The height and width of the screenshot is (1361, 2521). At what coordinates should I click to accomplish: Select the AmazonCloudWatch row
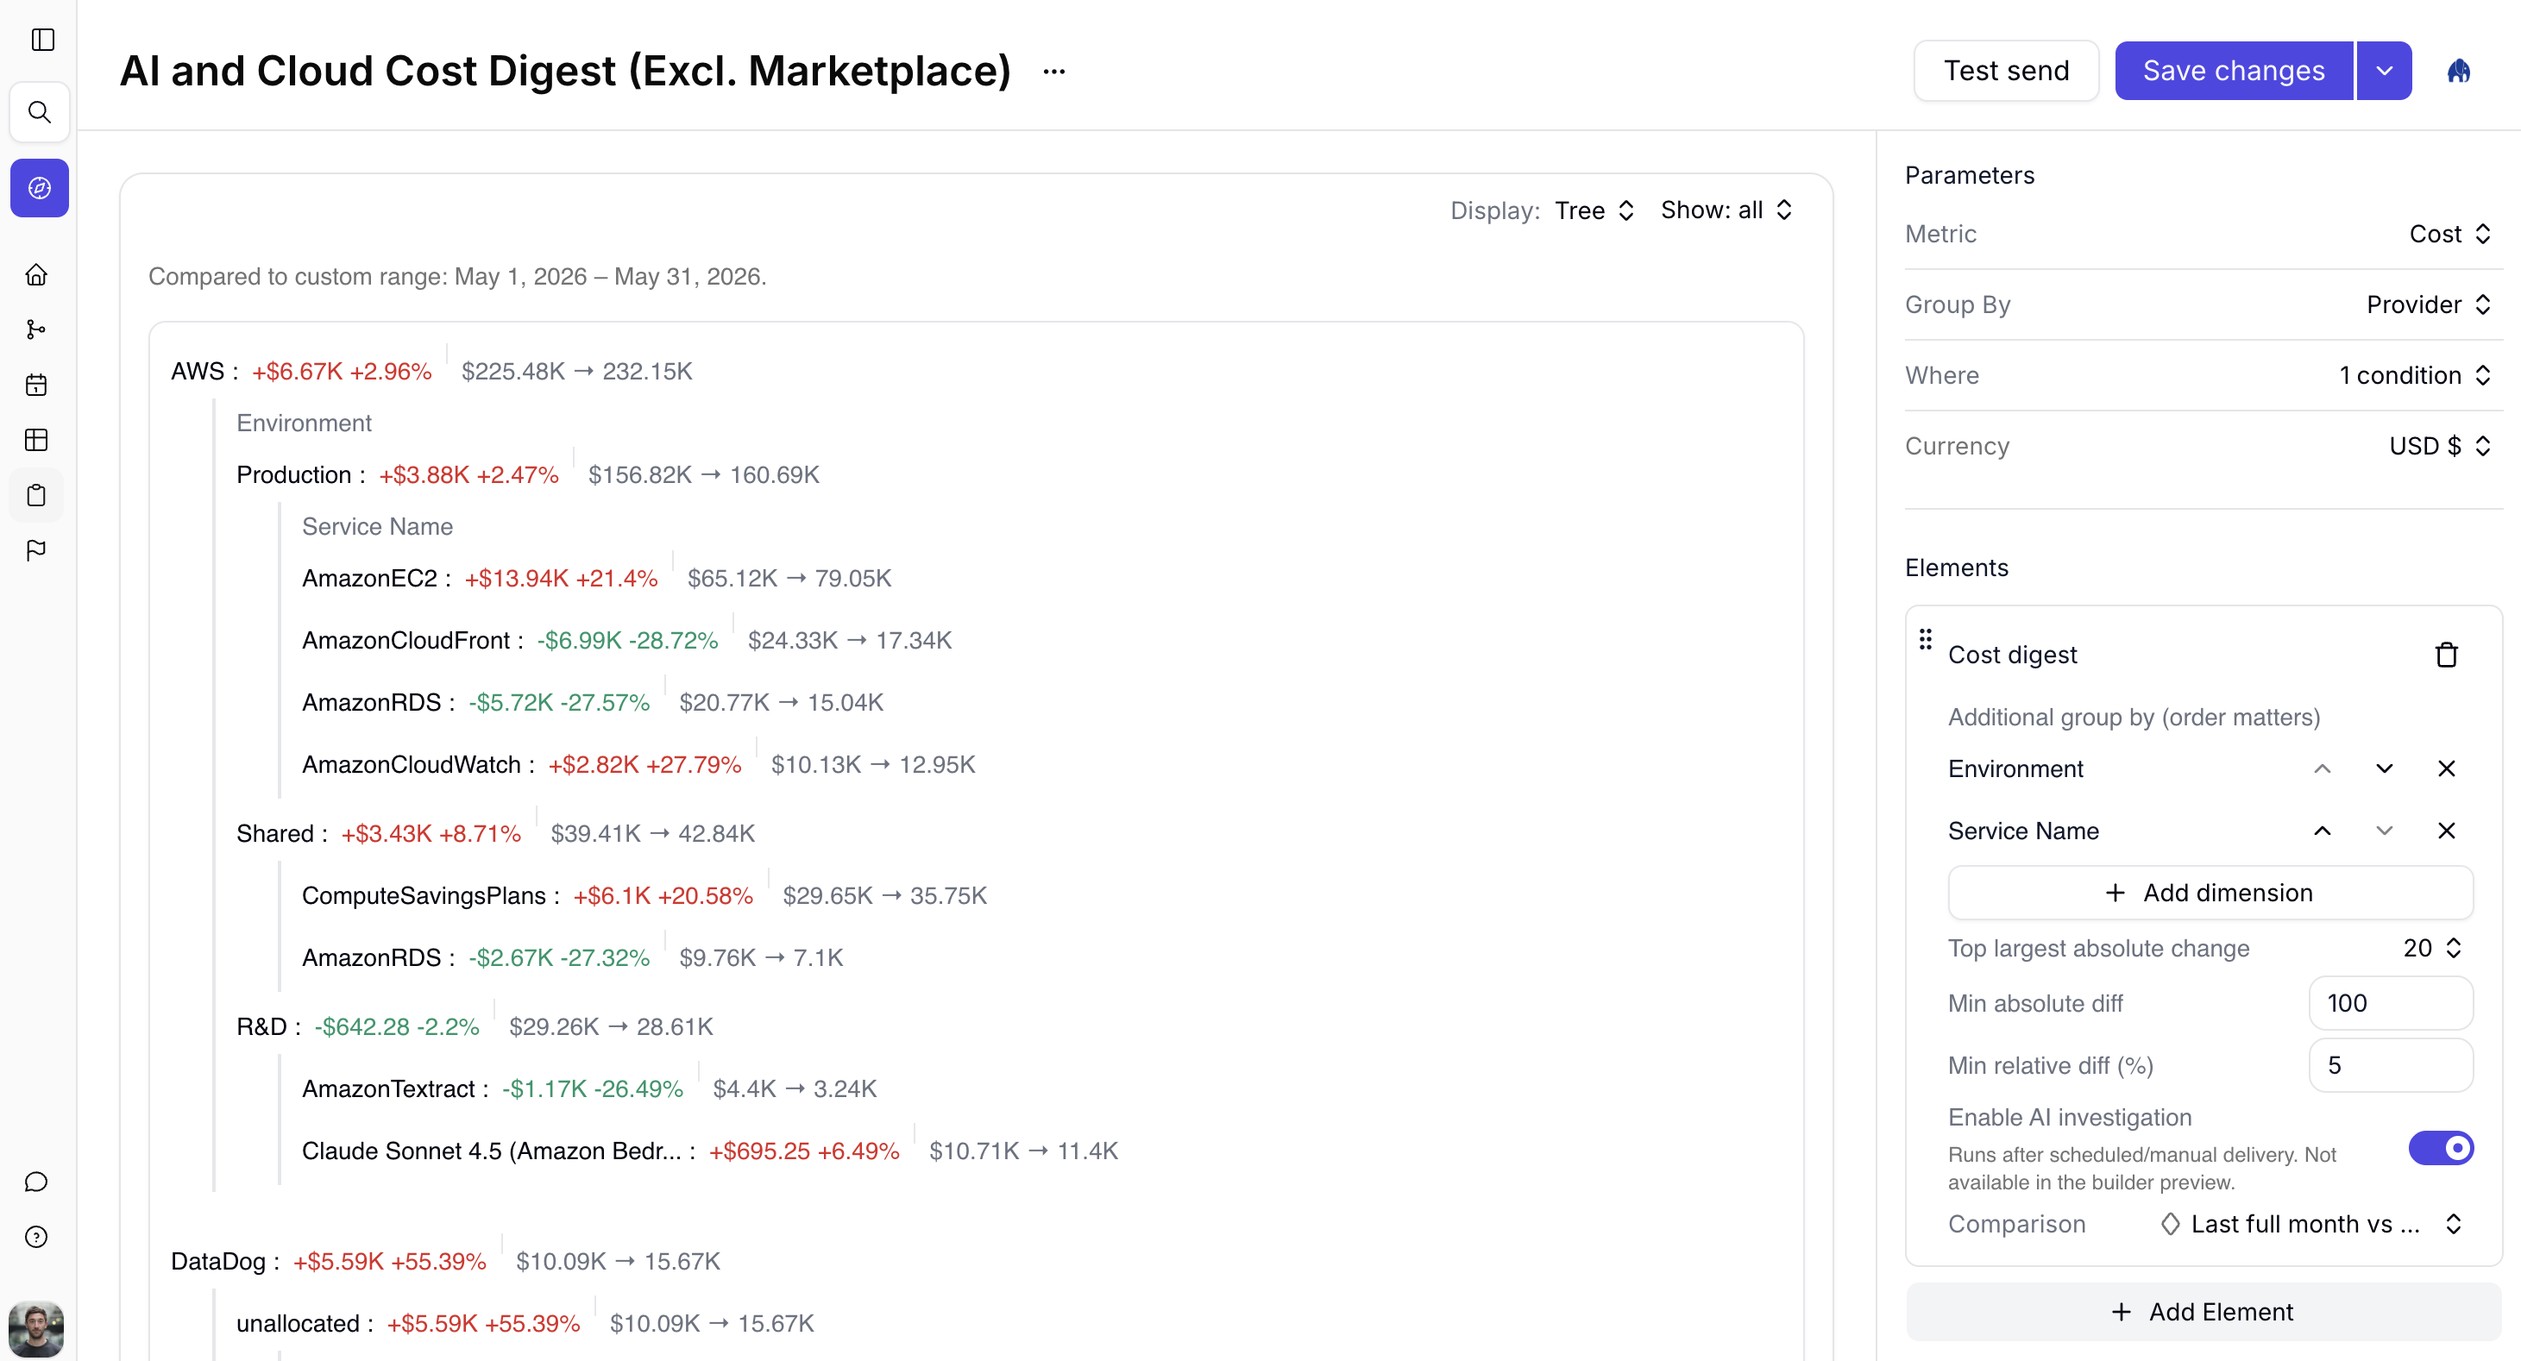coord(638,765)
